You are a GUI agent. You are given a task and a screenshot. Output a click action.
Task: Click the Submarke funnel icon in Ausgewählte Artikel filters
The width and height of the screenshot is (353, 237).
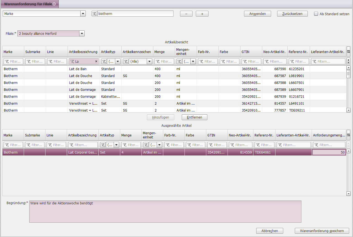(29, 145)
